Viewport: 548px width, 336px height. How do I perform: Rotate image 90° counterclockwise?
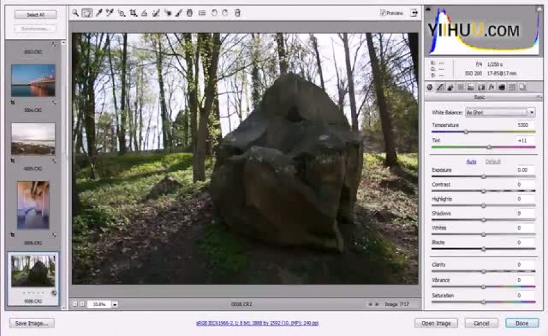214,13
